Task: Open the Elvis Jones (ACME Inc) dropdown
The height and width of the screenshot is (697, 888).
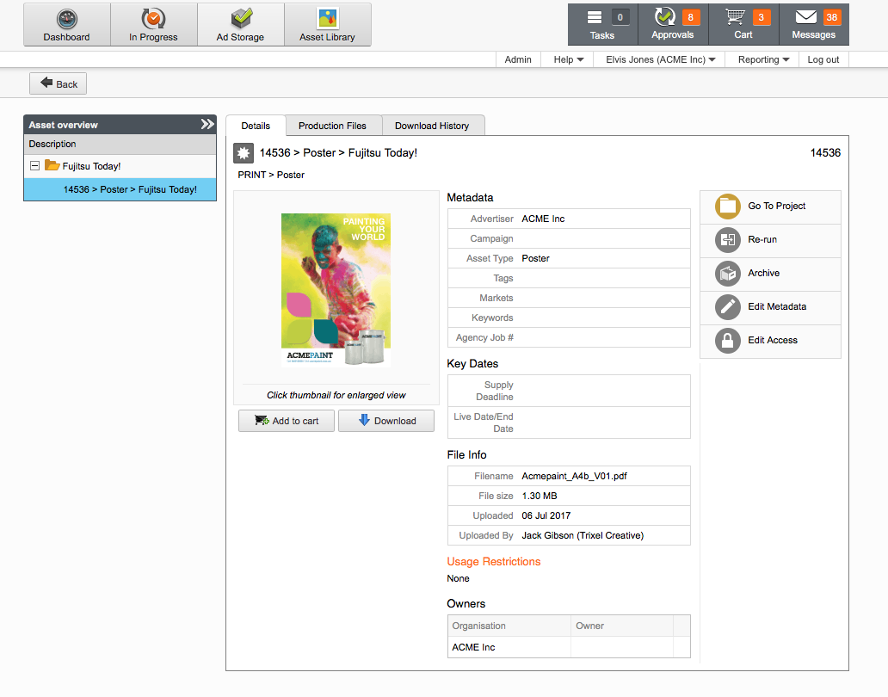Action: coord(660,59)
